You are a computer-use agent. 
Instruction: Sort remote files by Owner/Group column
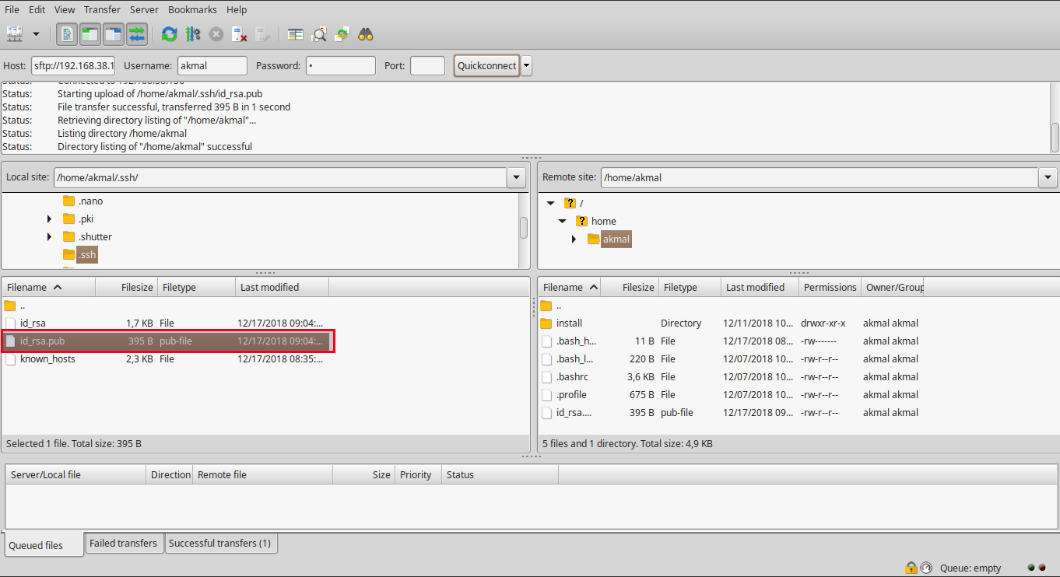[893, 287]
